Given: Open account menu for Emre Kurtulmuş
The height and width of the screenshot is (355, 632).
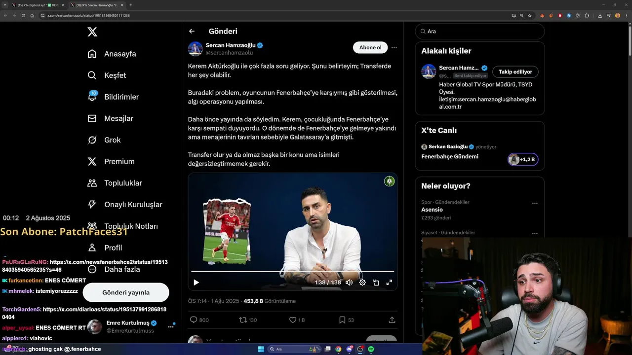Looking at the screenshot, I should pos(171,326).
